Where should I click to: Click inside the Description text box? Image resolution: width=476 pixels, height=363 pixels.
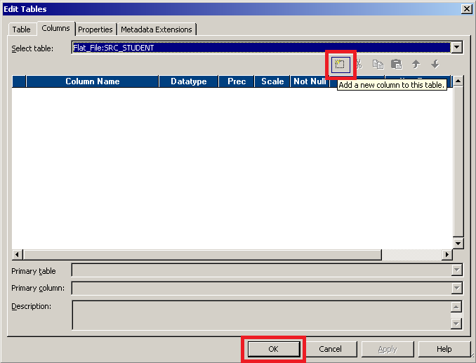click(x=261, y=315)
